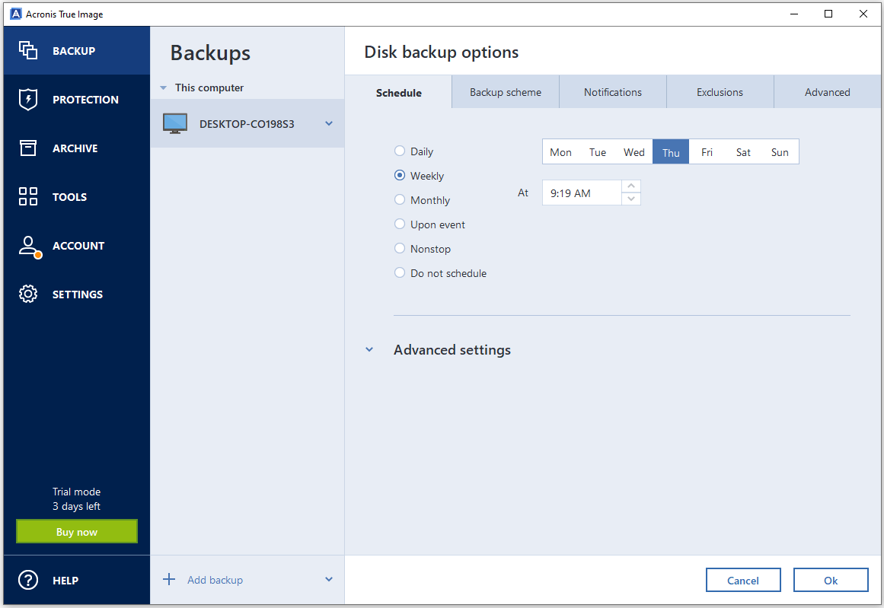Click the green Buy now button
Screen dimensions: 884x608
77,531
